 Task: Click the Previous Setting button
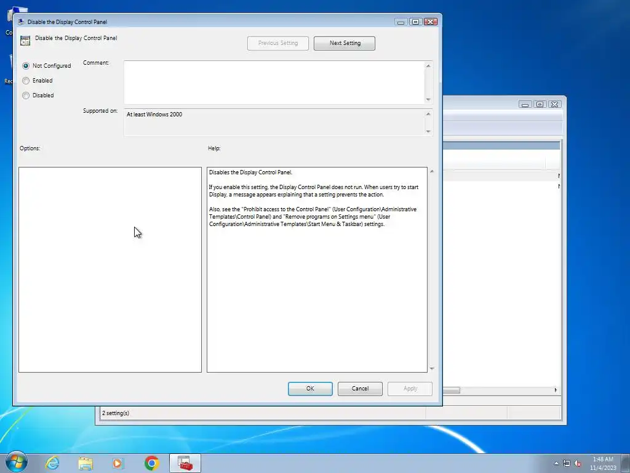coord(278,43)
